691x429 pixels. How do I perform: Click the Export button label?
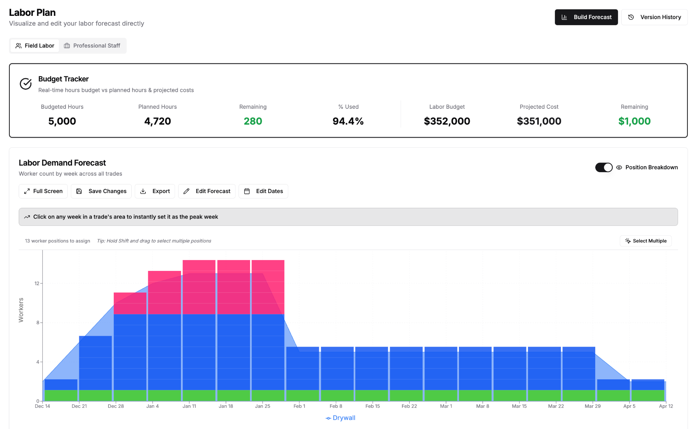161,191
